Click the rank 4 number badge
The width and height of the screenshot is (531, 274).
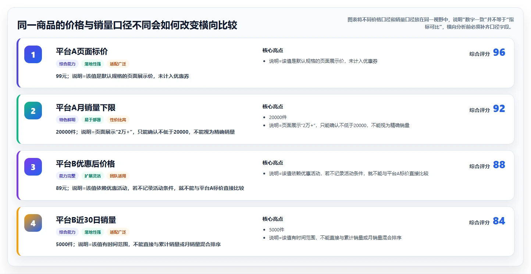coord(33,223)
